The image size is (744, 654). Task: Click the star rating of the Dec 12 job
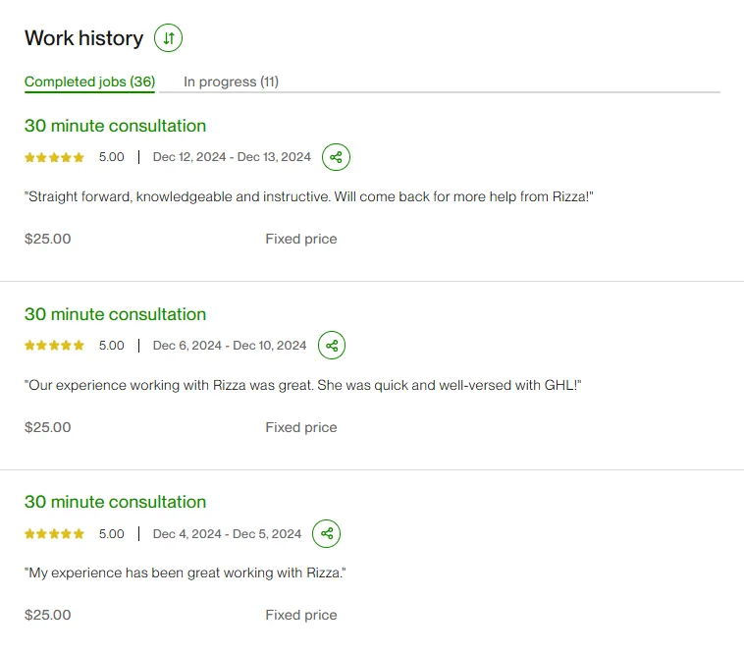(x=55, y=157)
